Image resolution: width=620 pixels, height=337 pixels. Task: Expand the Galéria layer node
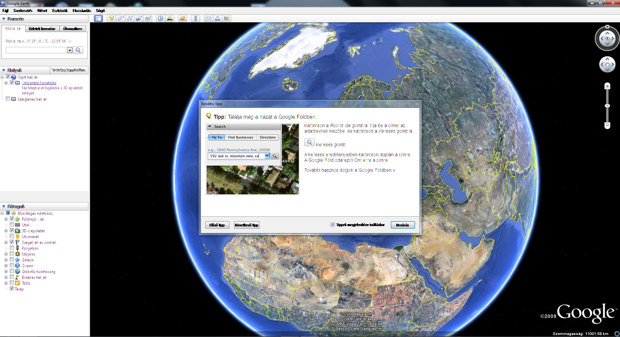pos(6,260)
